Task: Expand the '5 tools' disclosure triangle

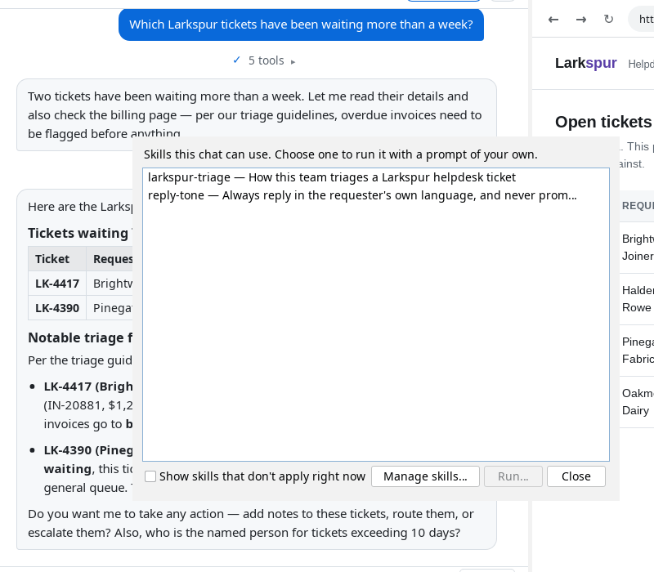Action: click(x=293, y=62)
